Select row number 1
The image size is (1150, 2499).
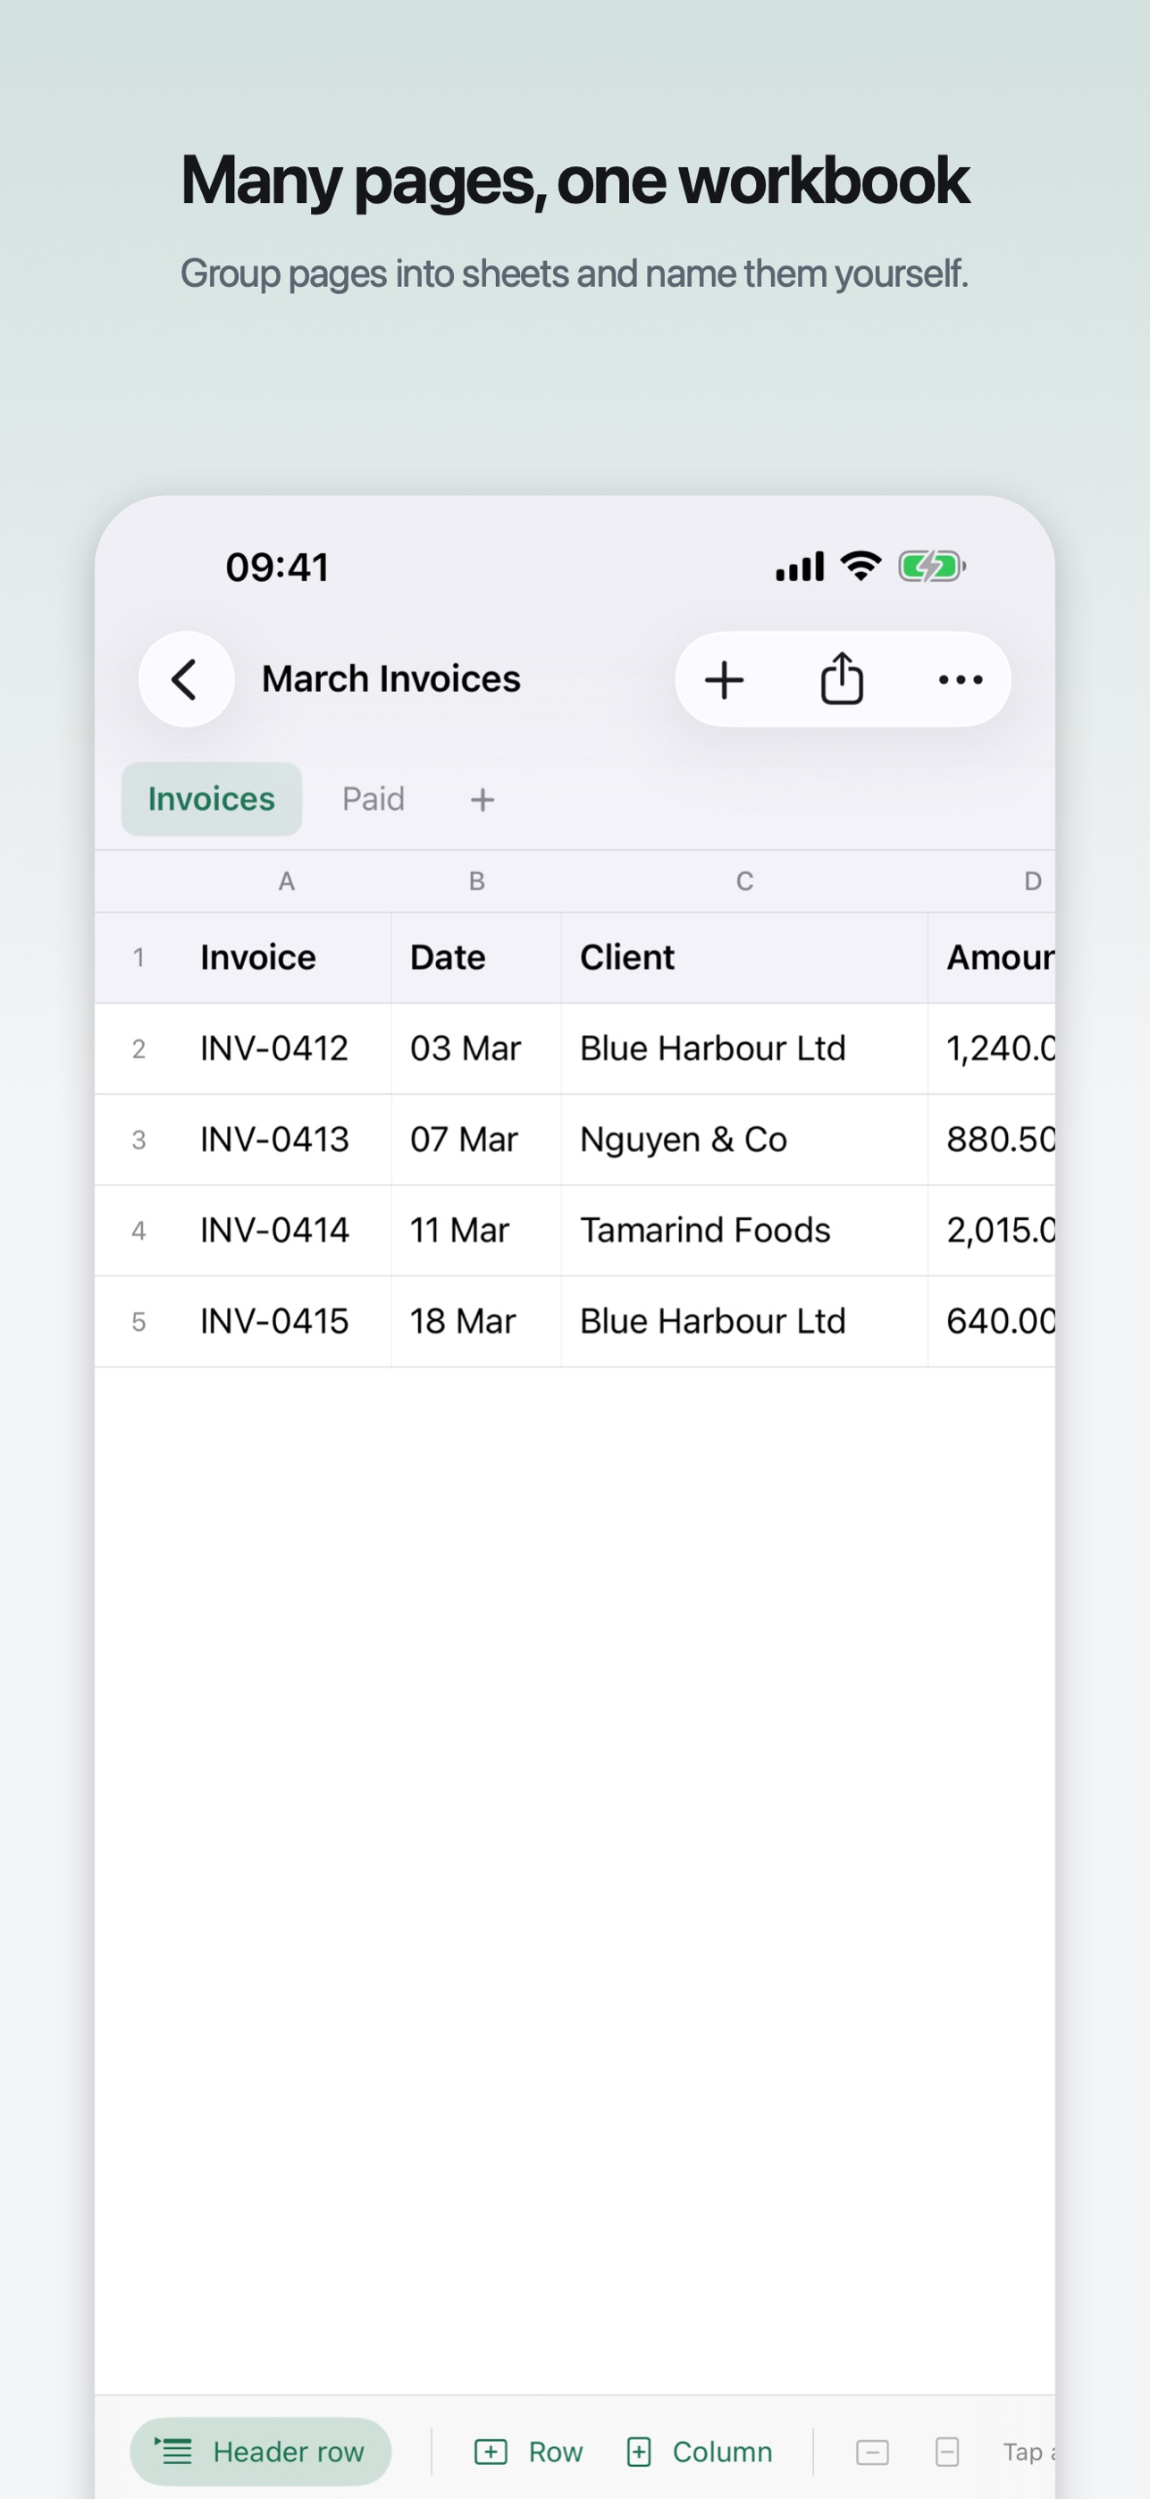[x=139, y=957]
